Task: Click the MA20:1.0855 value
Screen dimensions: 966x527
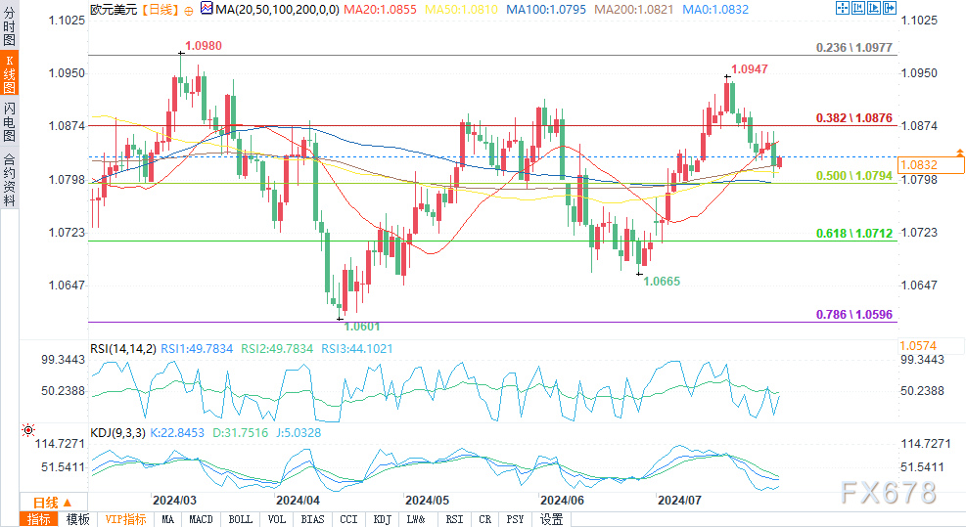Action: tap(380, 10)
